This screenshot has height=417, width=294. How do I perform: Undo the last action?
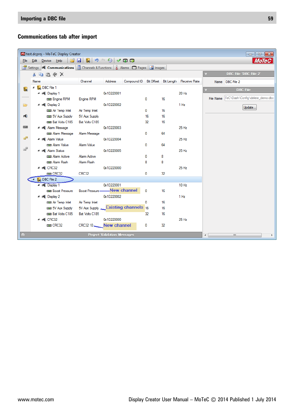coord(96,60)
